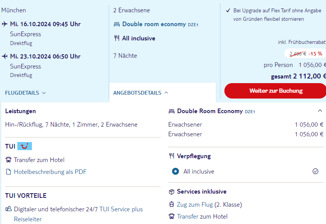Open Hotelbeschreibung als PDF link
326x224 pixels.
click(x=50, y=172)
